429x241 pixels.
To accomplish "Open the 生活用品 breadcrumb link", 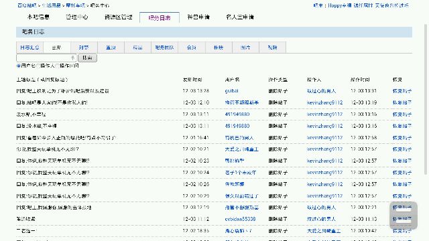I will point(51,5).
